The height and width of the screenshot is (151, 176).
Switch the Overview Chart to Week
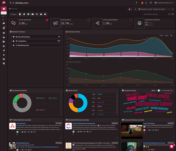pos(166,36)
